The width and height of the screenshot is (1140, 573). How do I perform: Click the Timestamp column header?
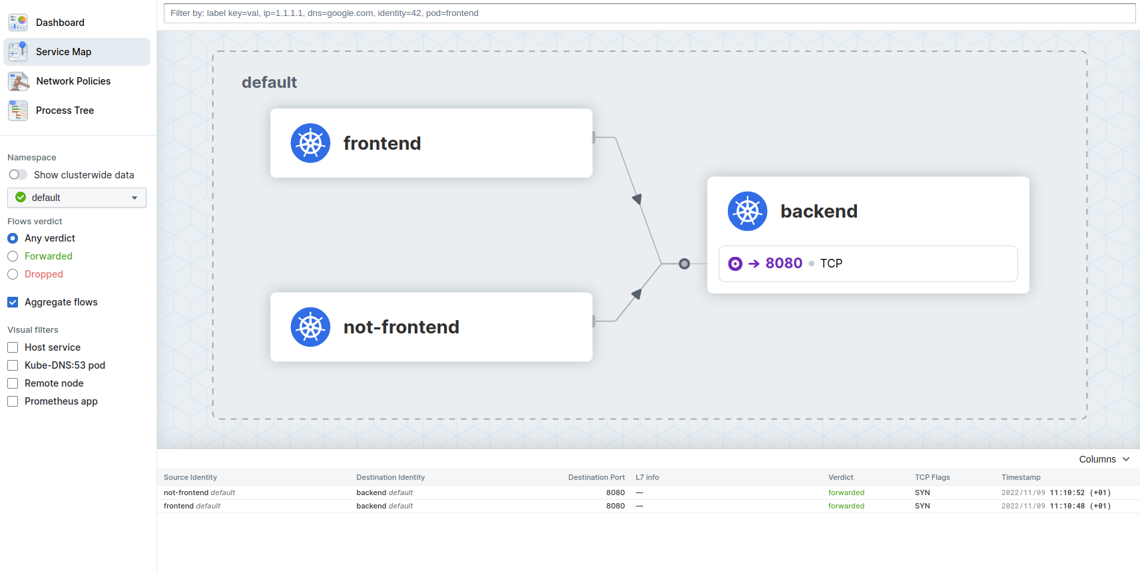click(1021, 477)
